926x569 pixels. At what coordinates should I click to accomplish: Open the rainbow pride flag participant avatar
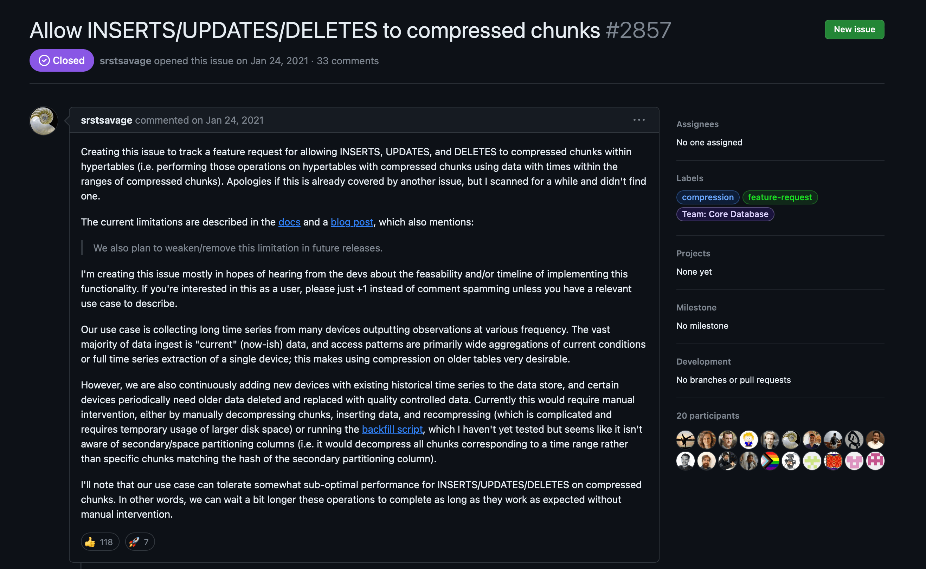coord(770,460)
